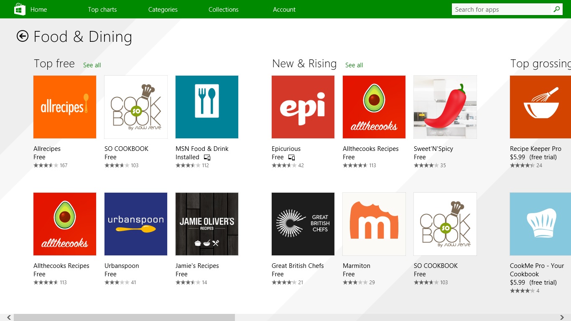Click the search magnifier icon
This screenshot has height=321, width=571.
556,9
